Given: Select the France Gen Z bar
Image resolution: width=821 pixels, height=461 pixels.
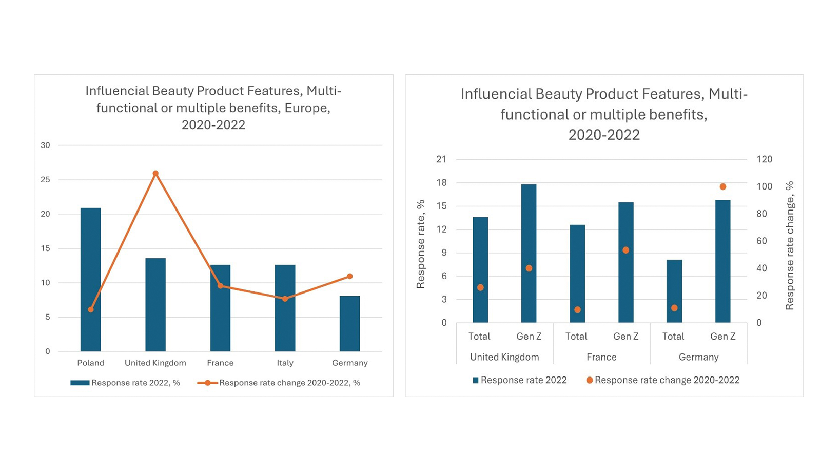Looking at the screenshot, I should click(626, 262).
